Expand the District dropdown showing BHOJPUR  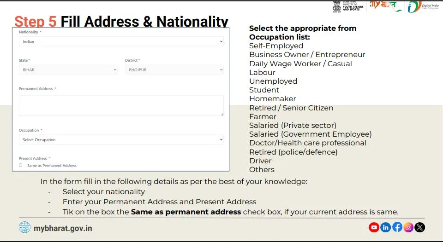pyautogui.click(x=174, y=69)
